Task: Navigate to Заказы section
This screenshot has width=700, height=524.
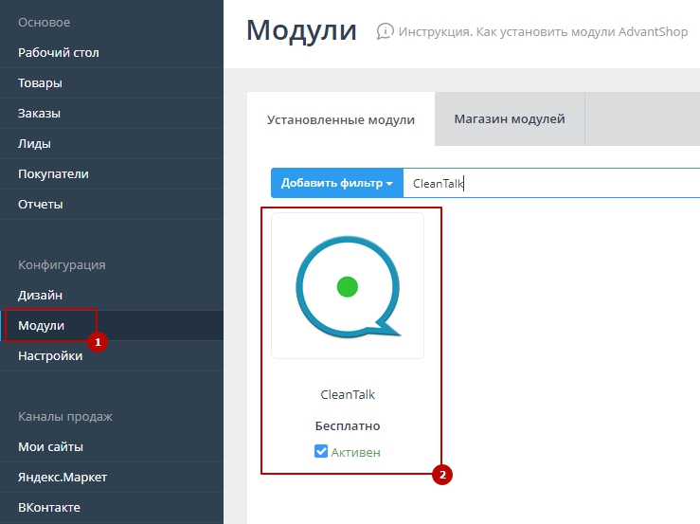Action: (x=40, y=113)
